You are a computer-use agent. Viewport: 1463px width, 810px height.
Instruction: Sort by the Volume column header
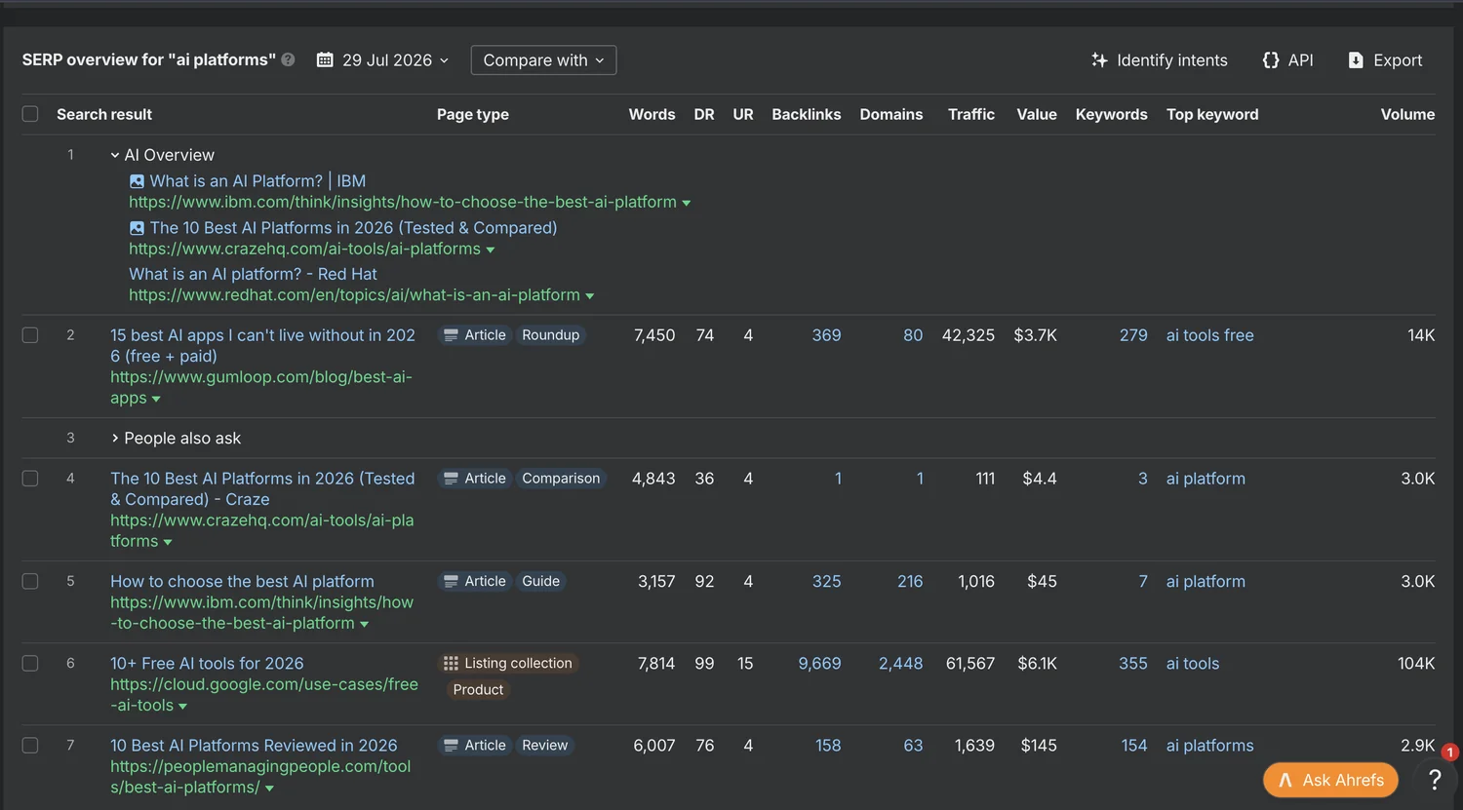pos(1407,114)
